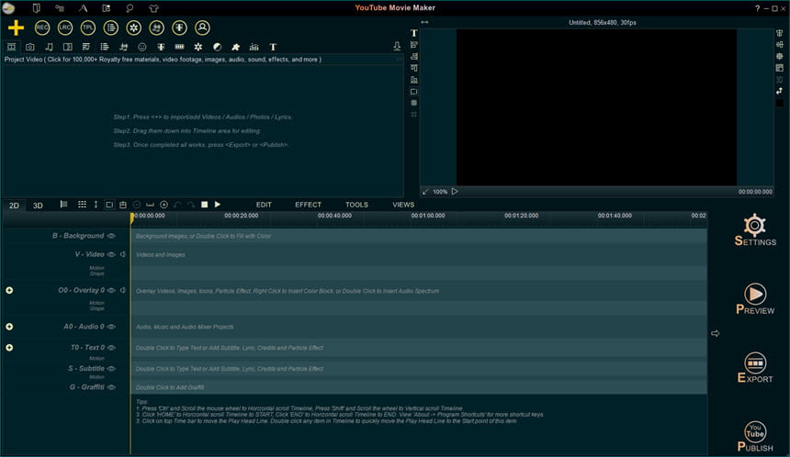The height and width of the screenshot is (457, 790).
Task: Click the timeline grid dots icon
Action: [x=82, y=205]
